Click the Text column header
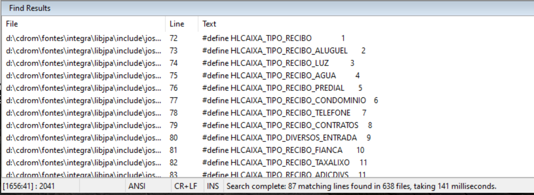This screenshot has width=534, height=195. click(209, 24)
